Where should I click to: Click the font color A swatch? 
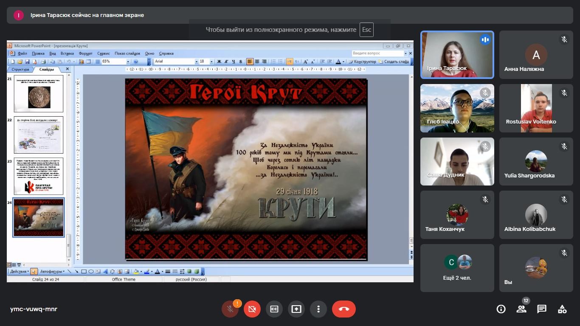[338, 62]
